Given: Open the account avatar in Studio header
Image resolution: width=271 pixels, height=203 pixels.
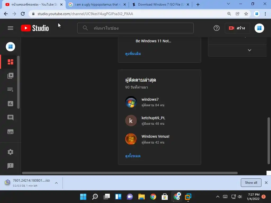Looking at the screenshot, I should (259, 28).
